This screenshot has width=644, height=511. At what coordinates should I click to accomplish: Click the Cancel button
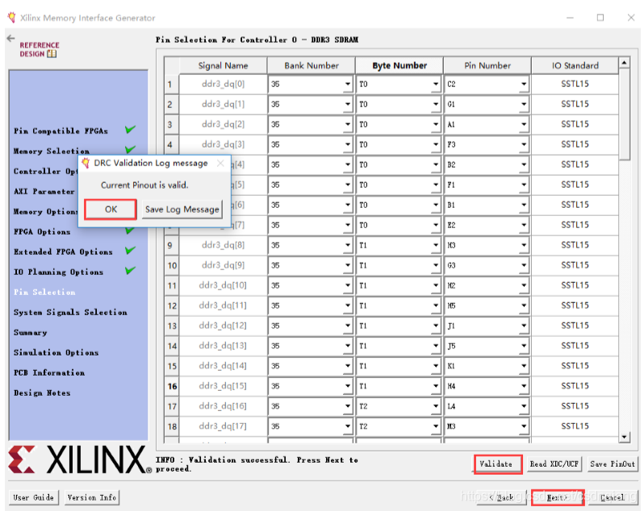pos(613,497)
